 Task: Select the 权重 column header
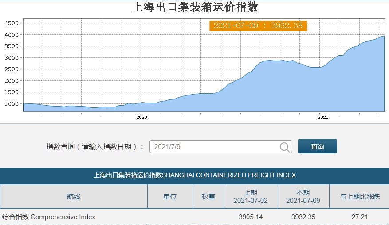[x=208, y=196]
